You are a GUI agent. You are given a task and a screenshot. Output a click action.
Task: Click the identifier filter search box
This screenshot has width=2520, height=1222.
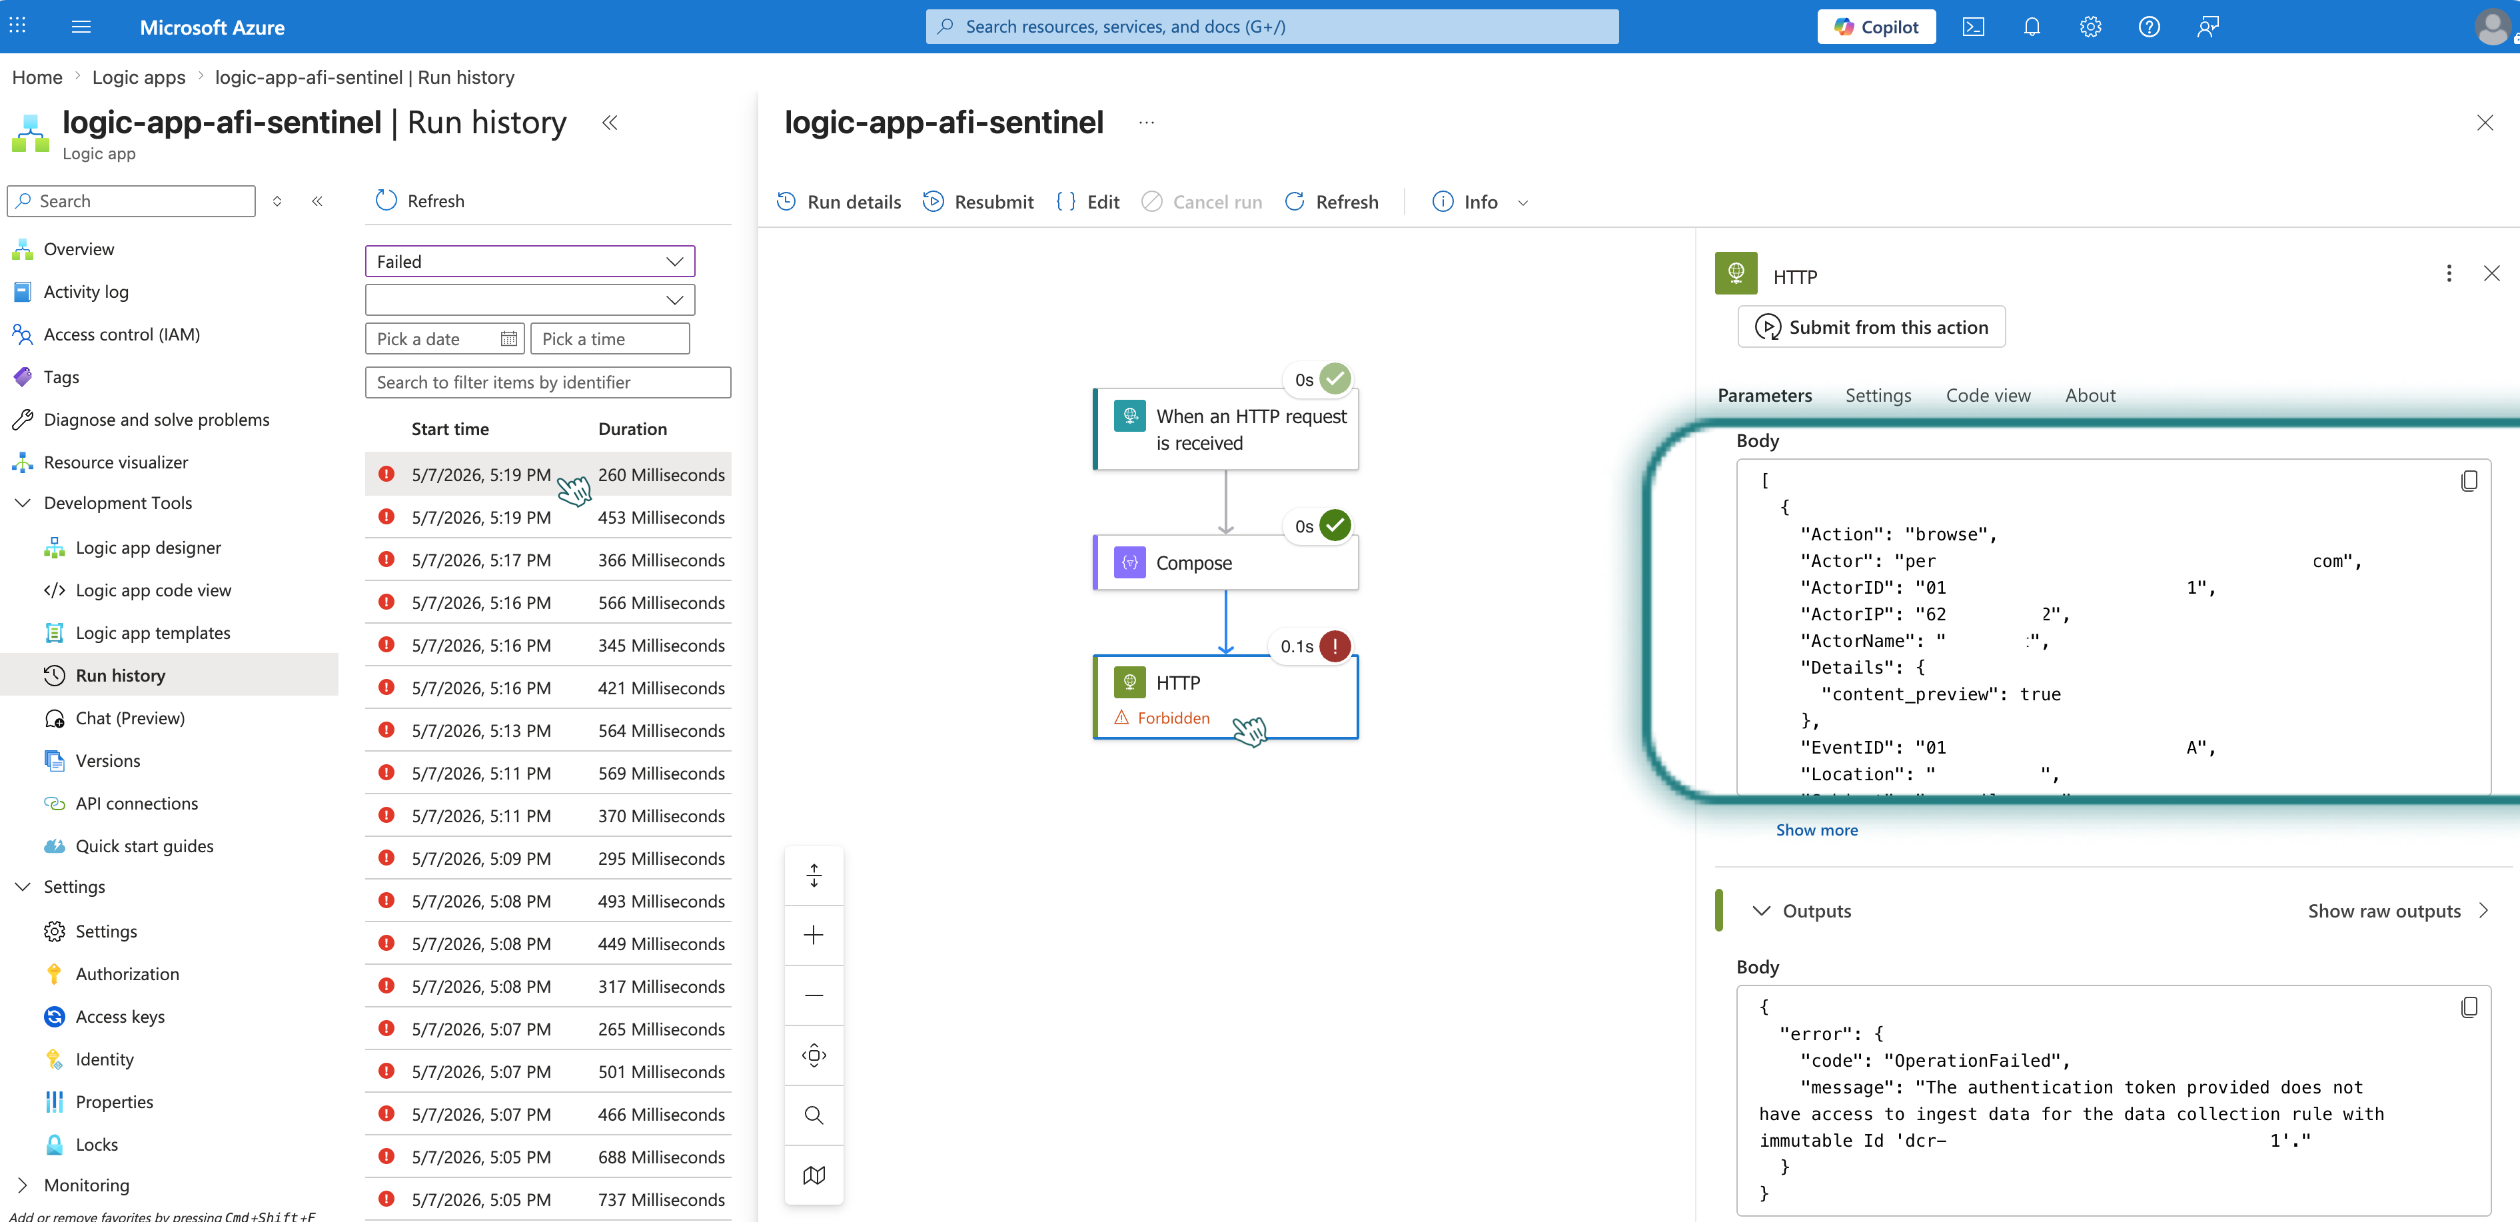pyautogui.click(x=548, y=382)
